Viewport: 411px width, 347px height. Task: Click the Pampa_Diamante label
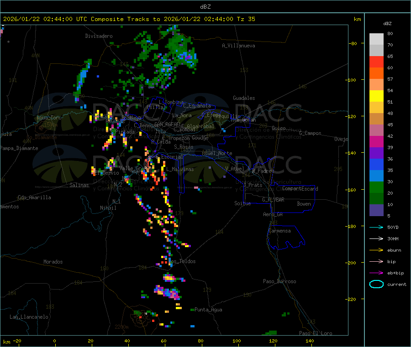point(19,148)
